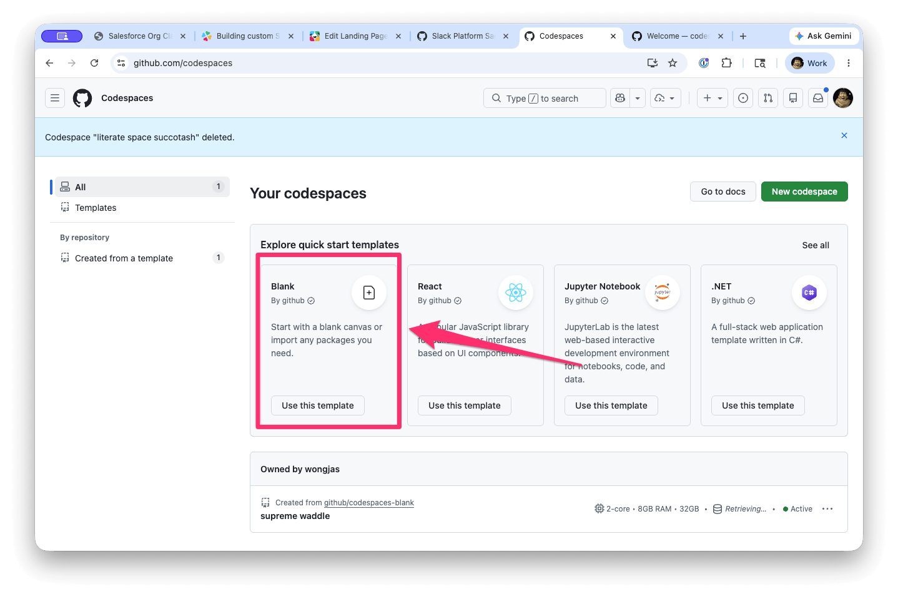The width and height of the screenshot is (898, 597).
Task: Open the Chrome extensions puzzle icon
Action: pos(726,63)
